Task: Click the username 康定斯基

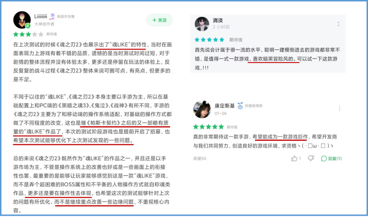Action: click(x=225, y=106)
